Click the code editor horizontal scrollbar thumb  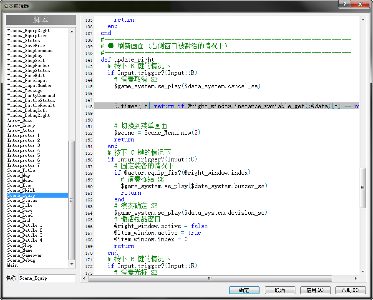tap(210, 278)
